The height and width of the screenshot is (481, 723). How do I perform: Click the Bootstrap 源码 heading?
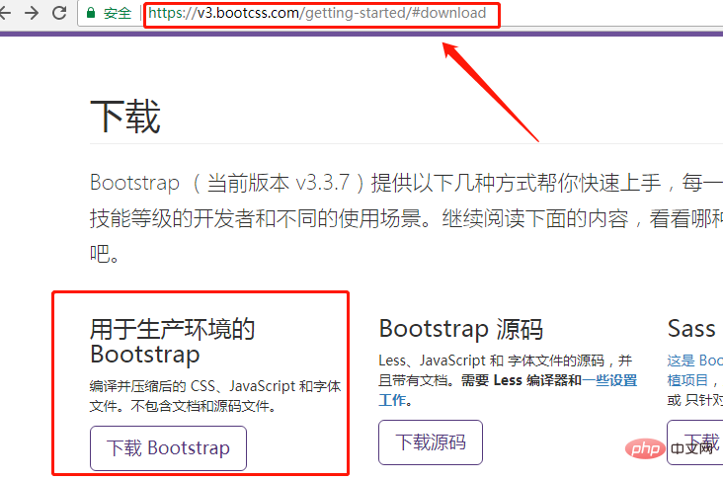460,328
